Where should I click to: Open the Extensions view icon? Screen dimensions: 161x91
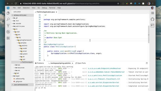tap(8, 38)
